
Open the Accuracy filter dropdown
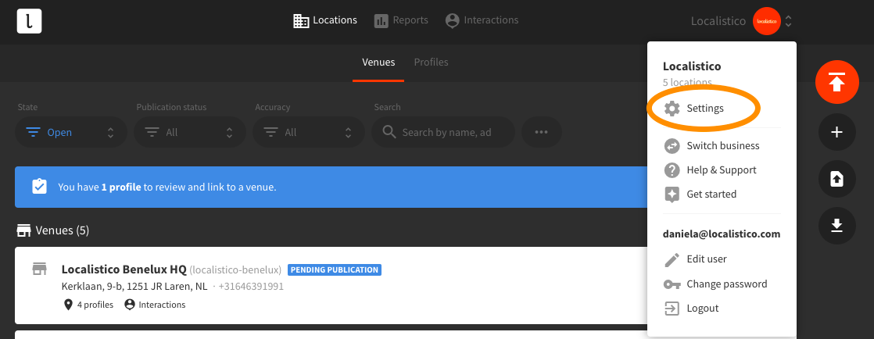tap(308, 133)
